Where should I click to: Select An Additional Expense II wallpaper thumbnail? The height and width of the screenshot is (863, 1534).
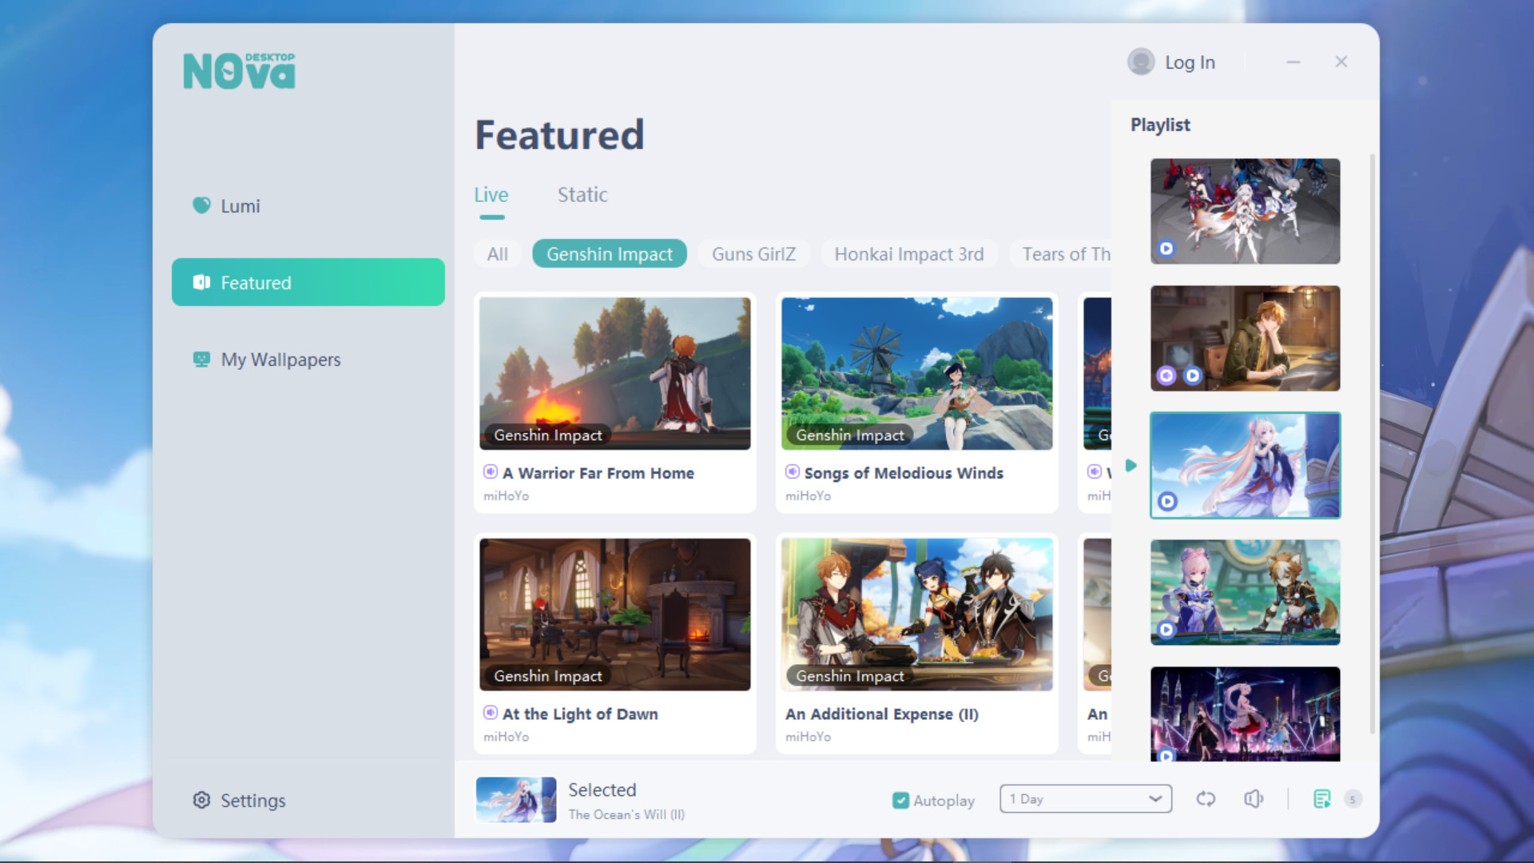point(916,614)
